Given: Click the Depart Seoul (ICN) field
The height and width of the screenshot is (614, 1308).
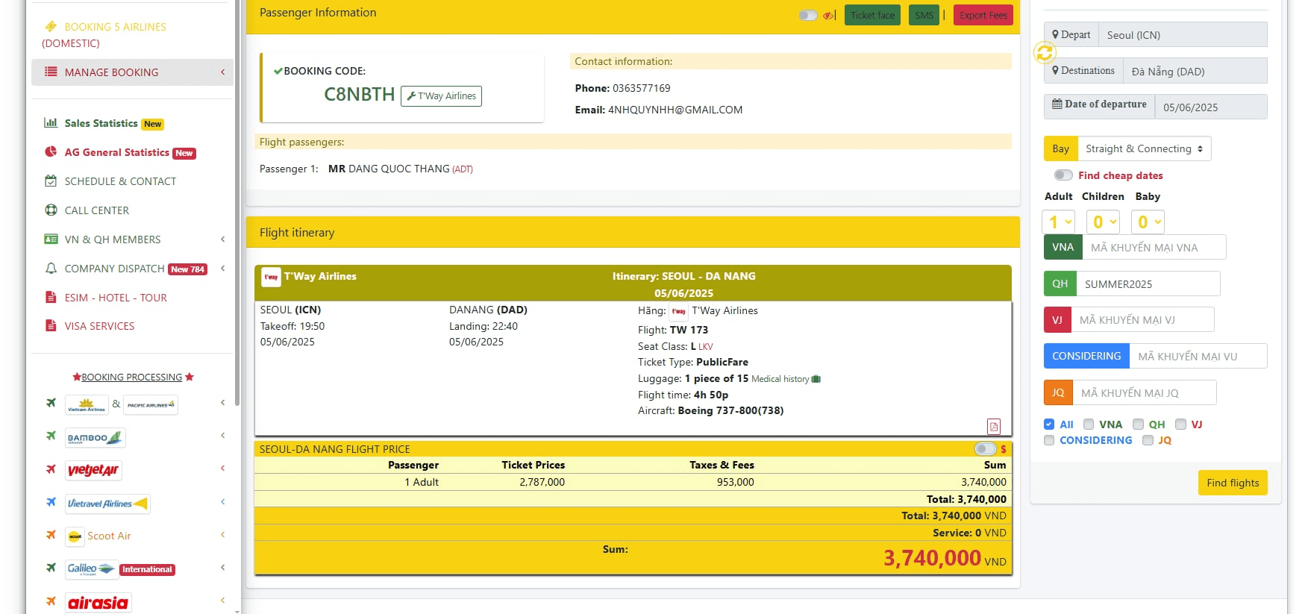Looking at the screenshot, I should point(1183,34).
